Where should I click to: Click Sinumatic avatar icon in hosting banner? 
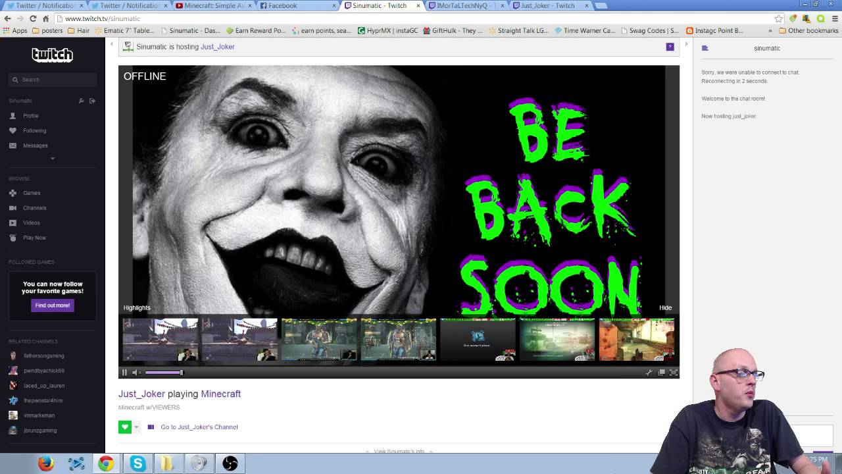coord(128,47)
